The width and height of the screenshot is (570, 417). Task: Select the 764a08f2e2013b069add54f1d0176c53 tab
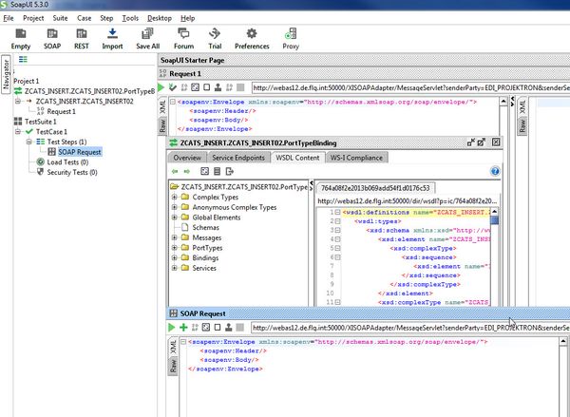tap(375, 188)
